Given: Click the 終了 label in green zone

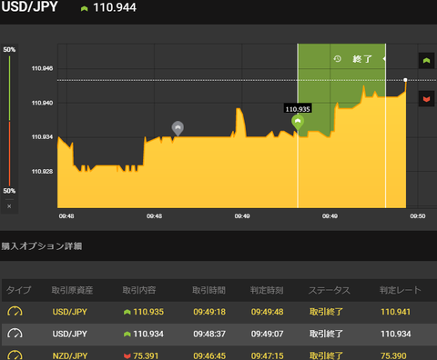Looking at the screenshot, I should click(362, 59).
